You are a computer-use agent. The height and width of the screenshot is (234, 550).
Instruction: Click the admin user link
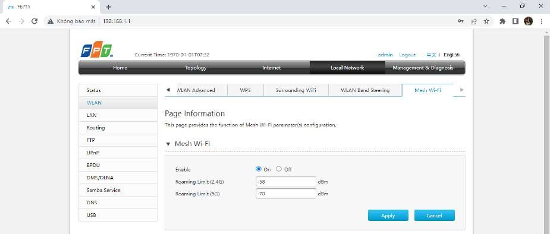point(385,55)
